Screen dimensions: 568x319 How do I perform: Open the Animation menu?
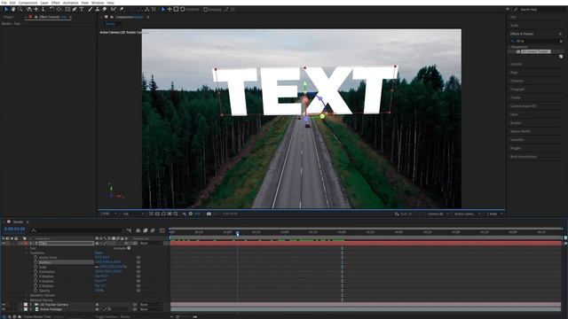(71, 3)
